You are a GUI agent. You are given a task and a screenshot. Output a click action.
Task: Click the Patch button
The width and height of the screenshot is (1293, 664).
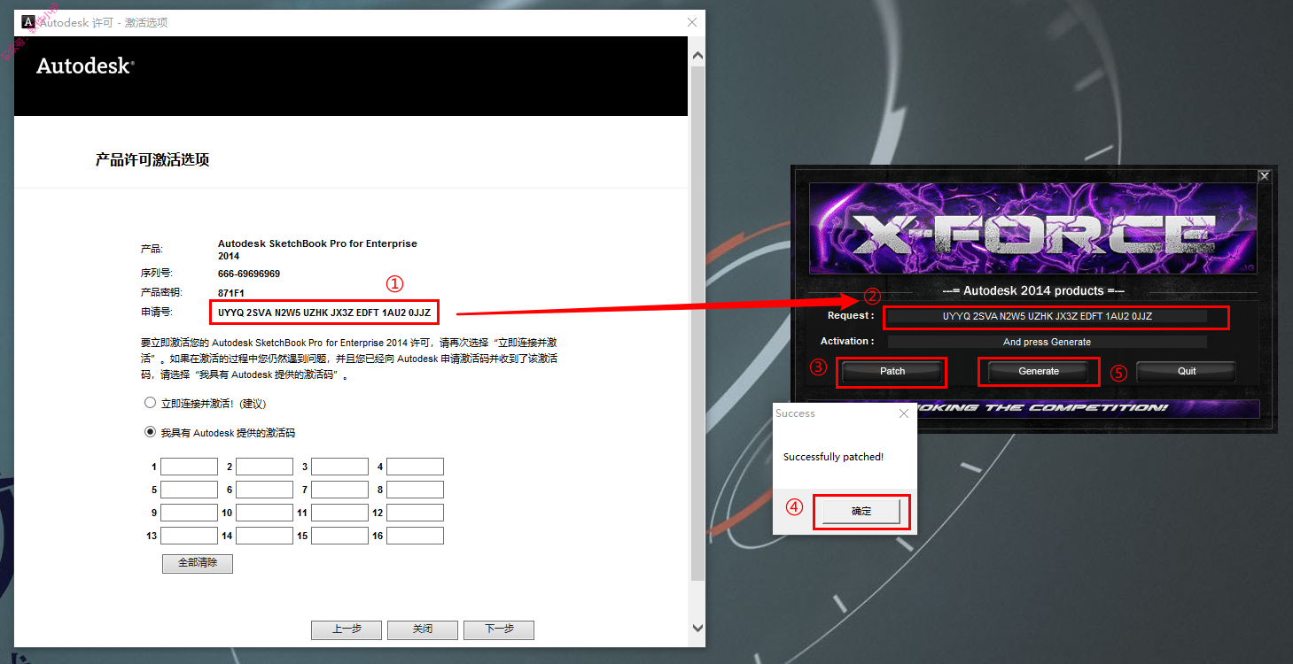coord(892,371)
